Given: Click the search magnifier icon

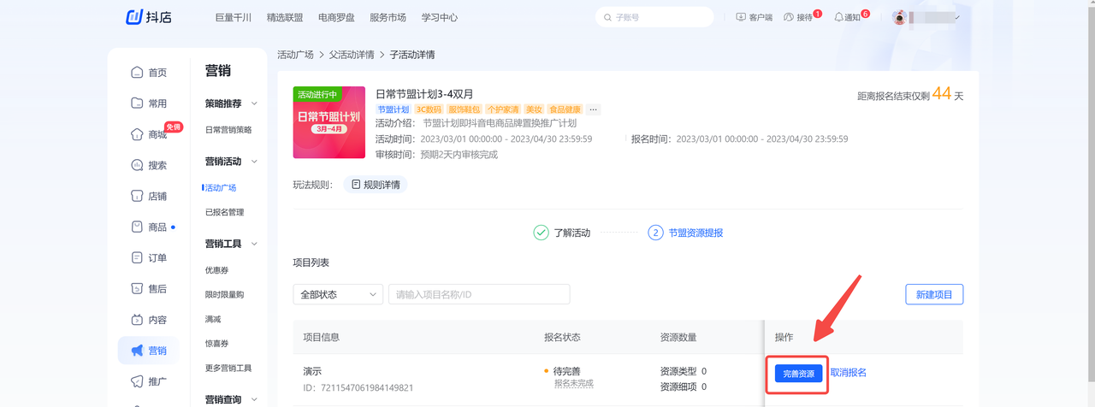Looking at the screenshot, I should (608, 17).
